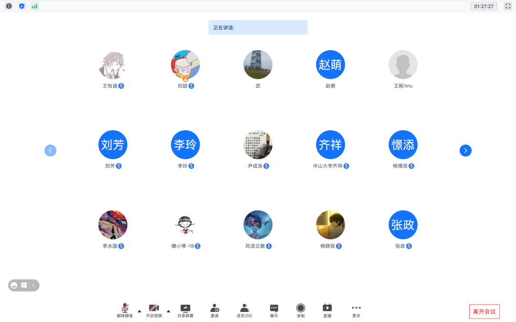Start Recording (录制) the meeting
This screenshot has height=322, width=516.
coord(301,311)
